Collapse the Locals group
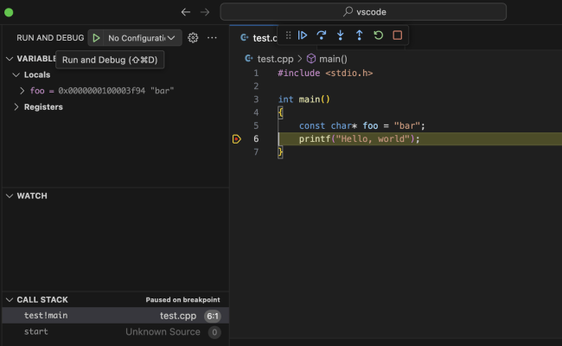The height and width of the screenshot is (346, 562). coord(16,75)
